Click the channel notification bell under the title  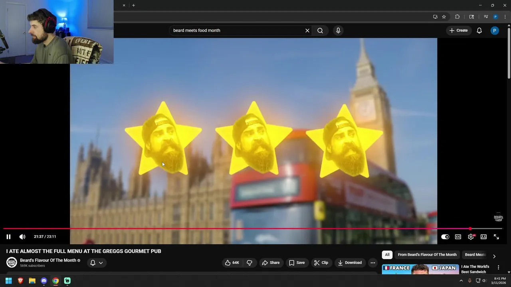[93, 263]
